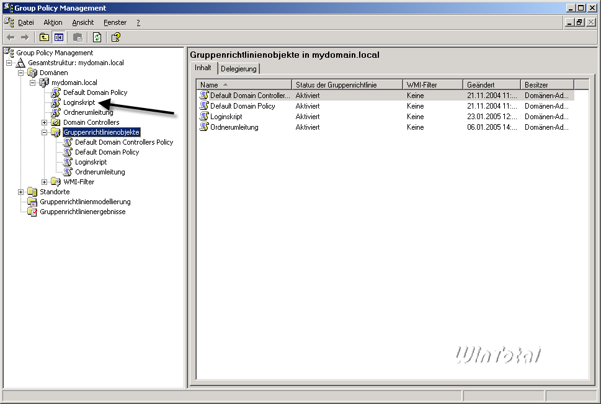Click the Default Domain Controller GPO icon in list
601x404 pixels.
coord(204,95)
